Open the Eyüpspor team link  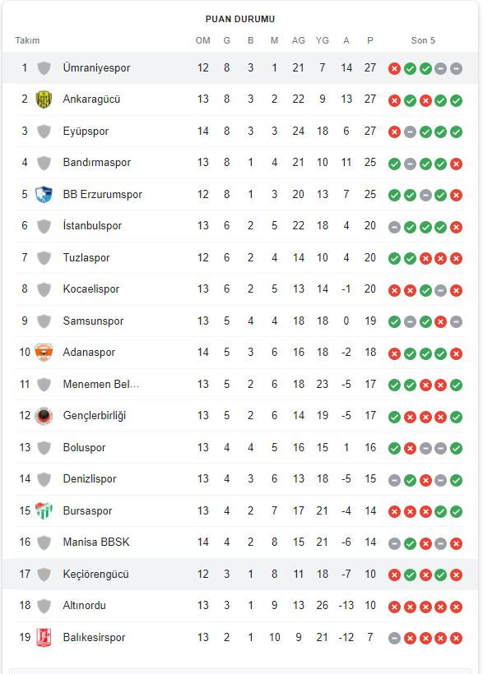click(86, 132)
